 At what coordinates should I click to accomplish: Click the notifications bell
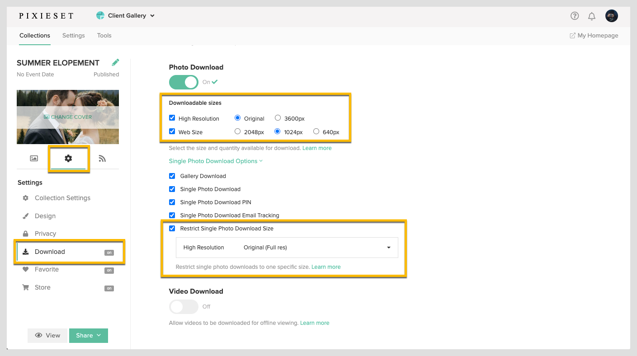click(592, 16)
